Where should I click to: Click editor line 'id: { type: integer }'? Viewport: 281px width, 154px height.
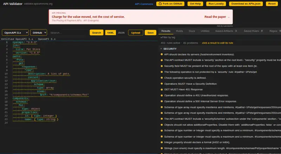coord(41,116)
